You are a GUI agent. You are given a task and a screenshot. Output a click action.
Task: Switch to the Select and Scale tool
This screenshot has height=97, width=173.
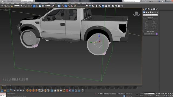point(40,6)
